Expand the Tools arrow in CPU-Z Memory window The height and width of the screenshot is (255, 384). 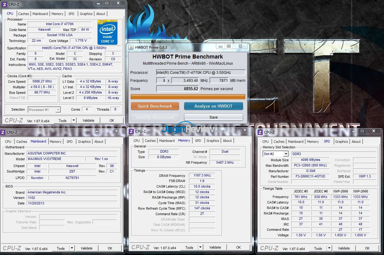point(200,247)
